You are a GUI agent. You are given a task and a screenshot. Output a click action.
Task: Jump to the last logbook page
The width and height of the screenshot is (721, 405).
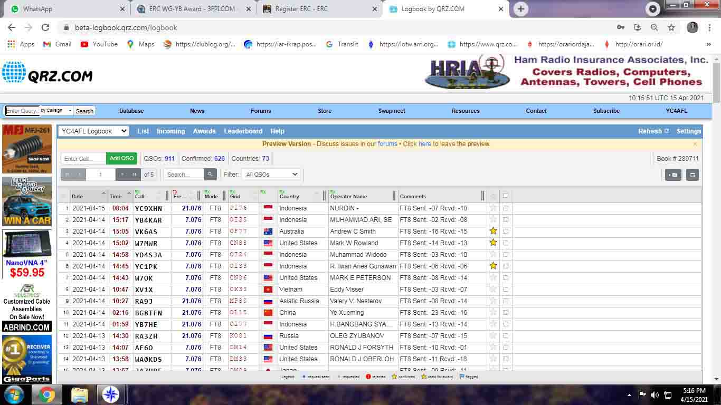135,175
